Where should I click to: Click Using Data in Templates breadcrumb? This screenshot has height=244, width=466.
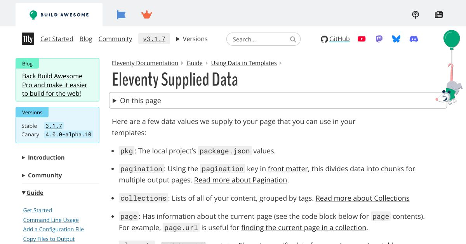pos(244,63)
